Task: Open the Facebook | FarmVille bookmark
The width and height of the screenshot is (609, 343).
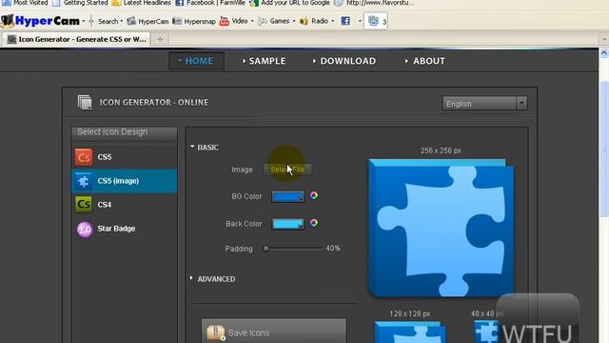Action: (210, 3)
